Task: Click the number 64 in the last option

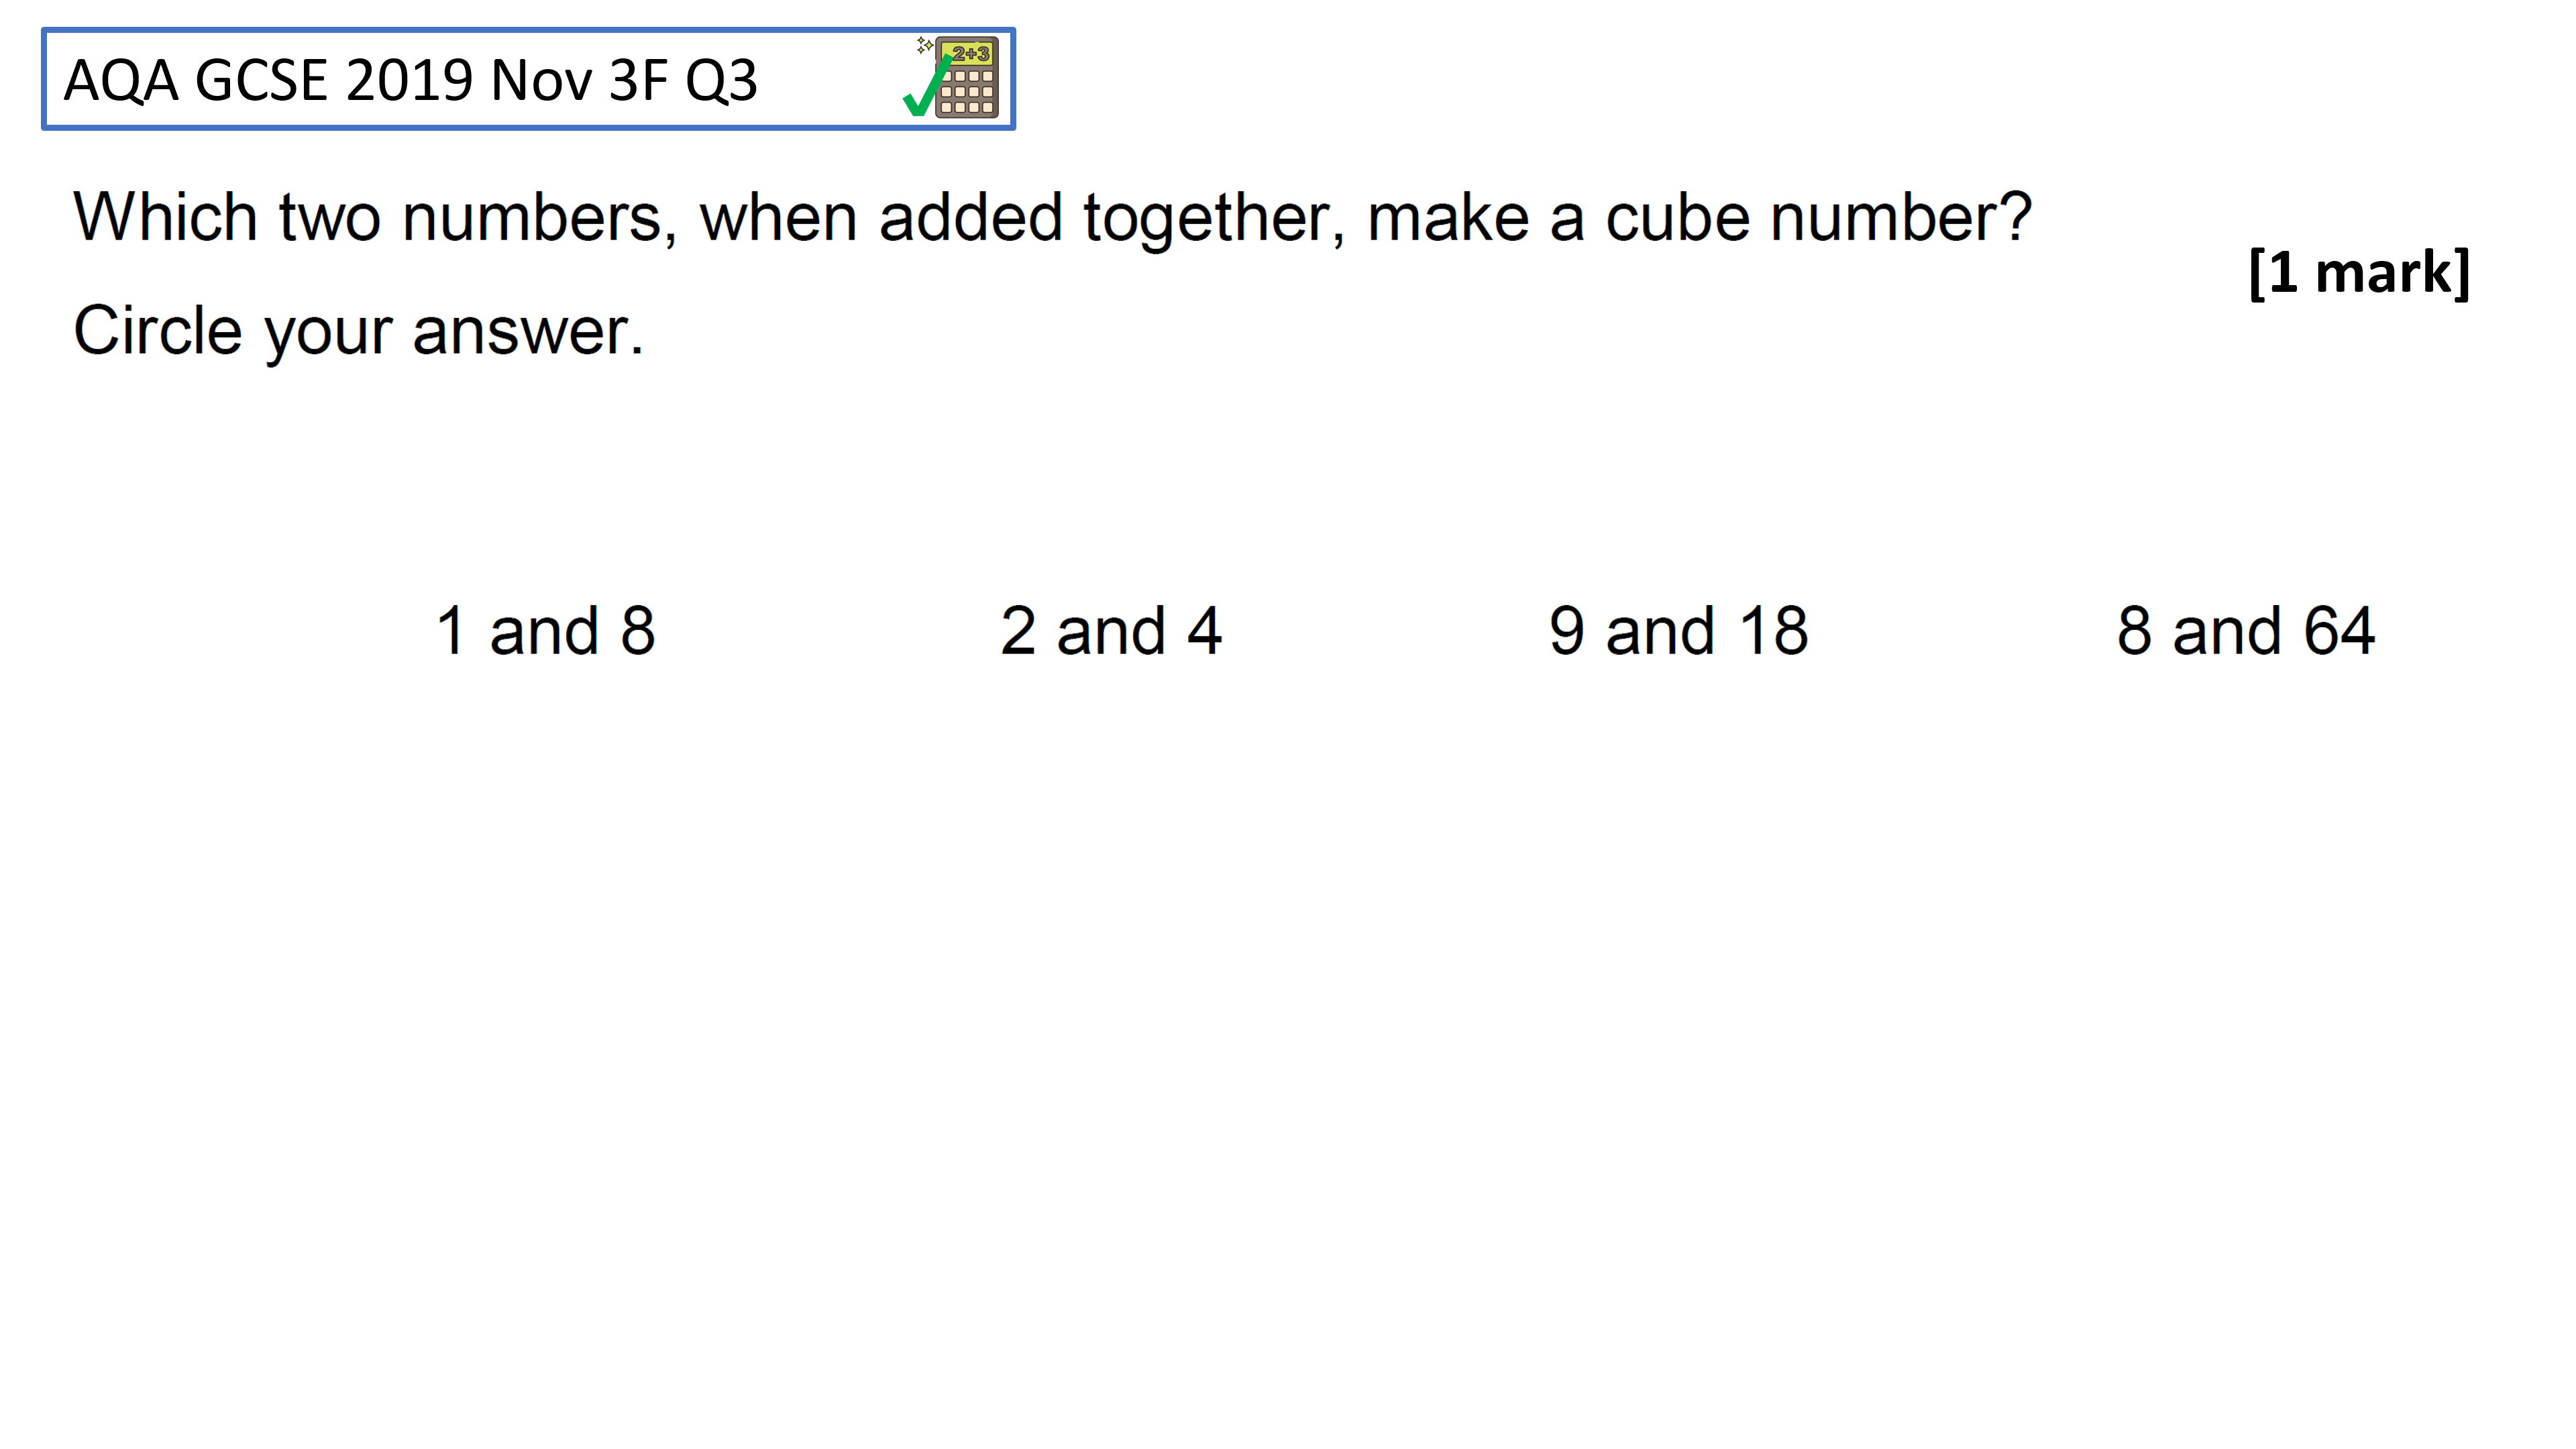Action: click(x=2339, y=631)
